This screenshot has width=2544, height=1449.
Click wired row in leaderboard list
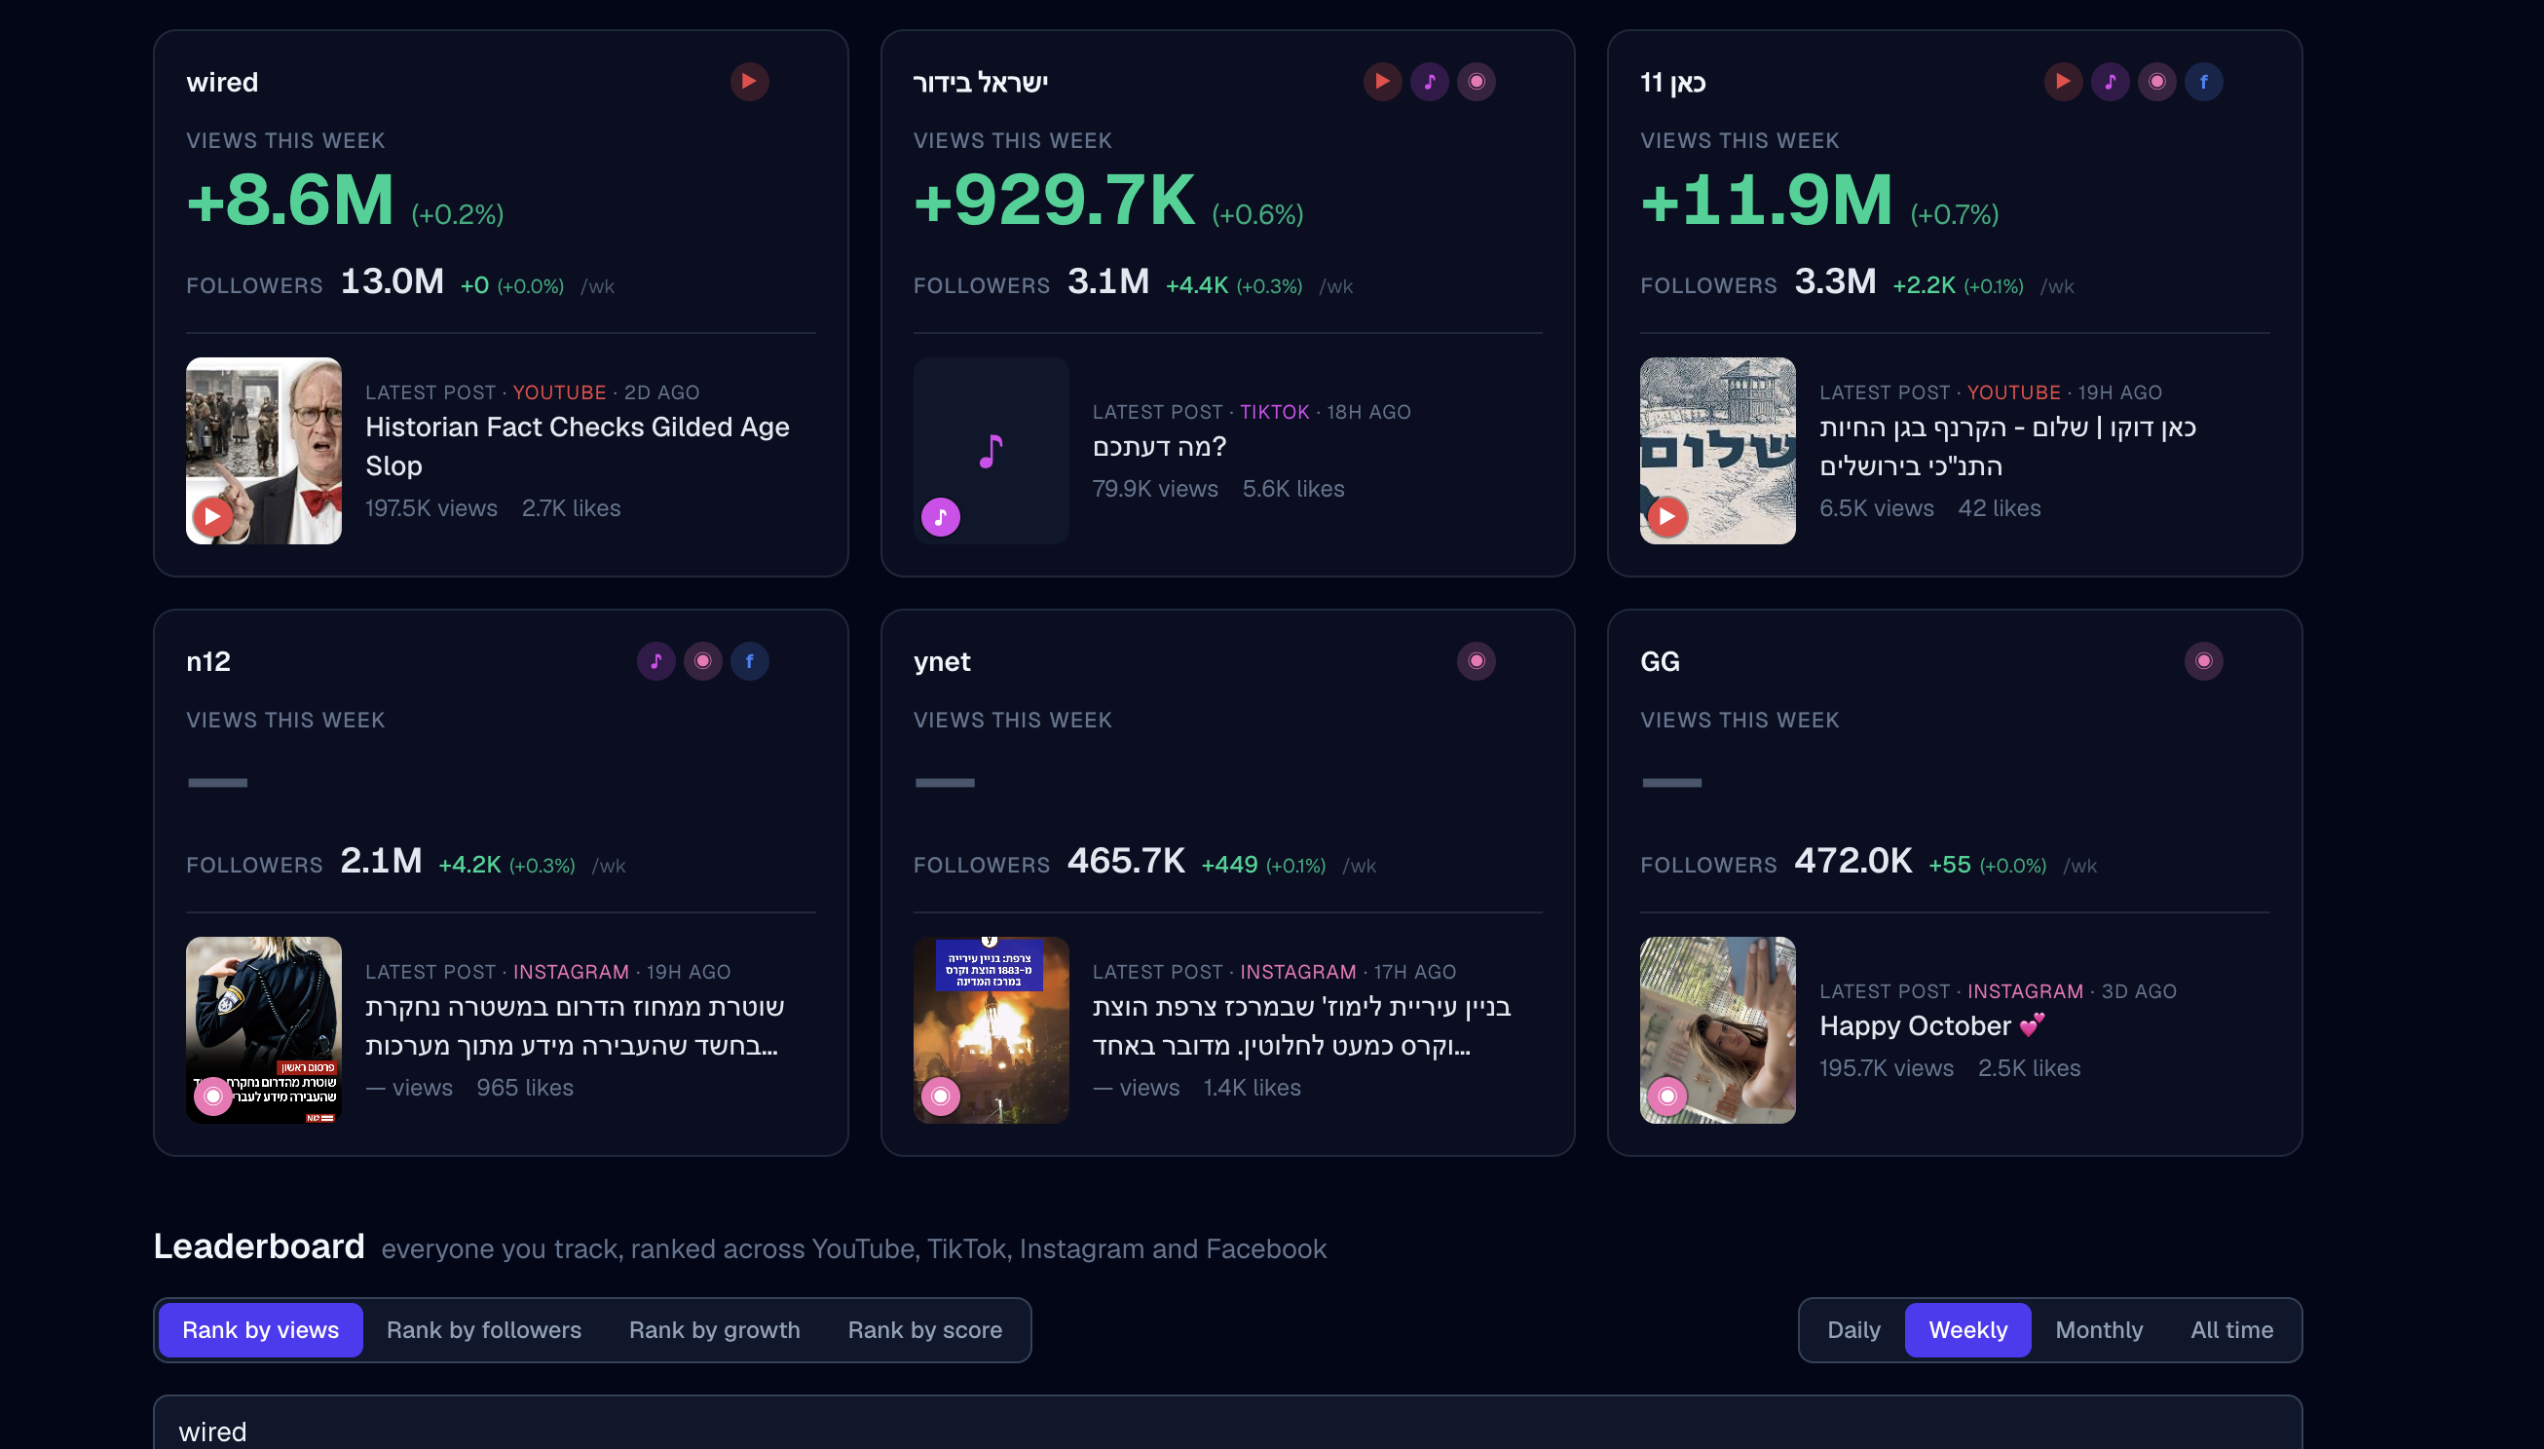pyautogui.click(x=1227, y=1423)
